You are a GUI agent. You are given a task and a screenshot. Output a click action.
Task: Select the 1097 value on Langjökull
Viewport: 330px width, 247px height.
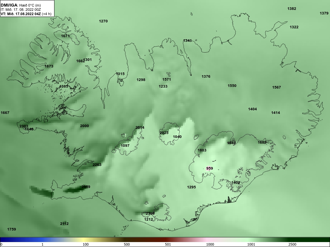point(125,146)
